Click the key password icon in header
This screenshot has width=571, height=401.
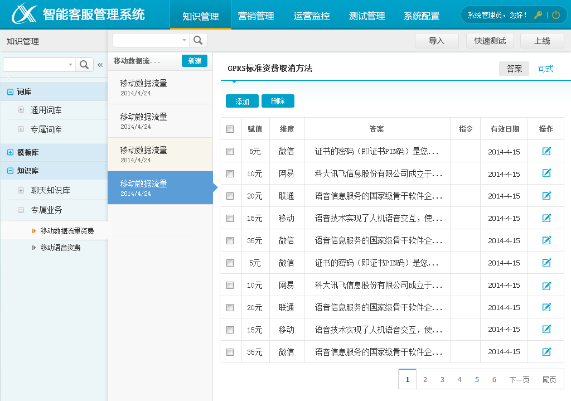[538, 15]
